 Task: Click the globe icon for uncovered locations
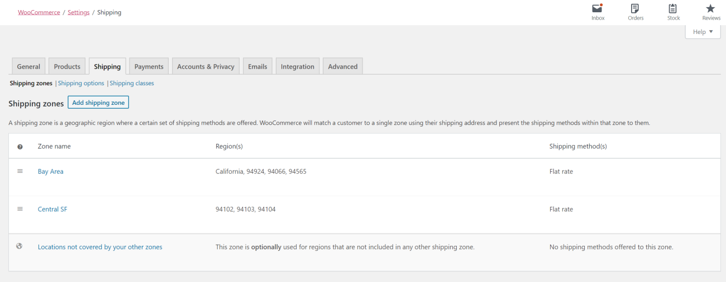pos(20,246)
